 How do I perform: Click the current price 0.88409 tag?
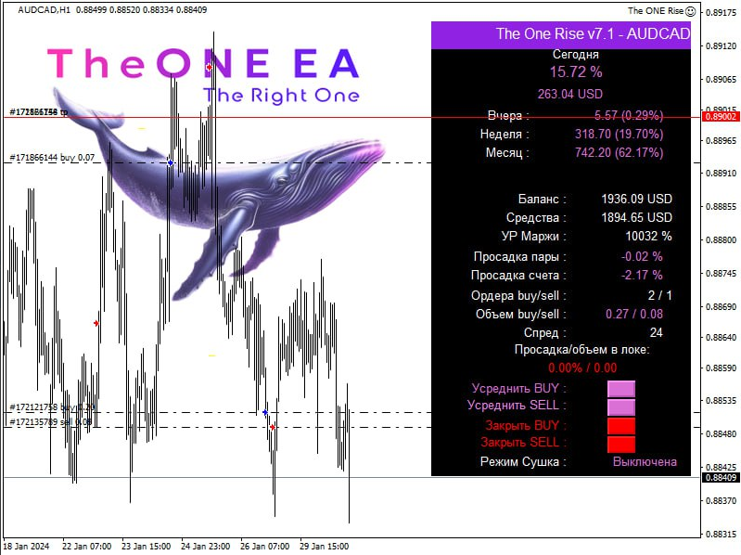(721, 477)
